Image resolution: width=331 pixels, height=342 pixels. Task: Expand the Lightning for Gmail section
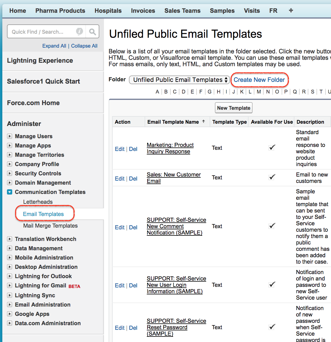point(10,285)
